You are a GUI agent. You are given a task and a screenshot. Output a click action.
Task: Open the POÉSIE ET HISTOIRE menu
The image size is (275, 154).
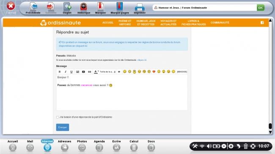(x=125, y=23)
